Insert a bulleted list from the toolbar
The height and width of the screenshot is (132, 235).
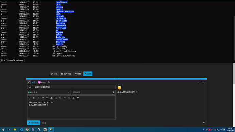tap(56, 98)
